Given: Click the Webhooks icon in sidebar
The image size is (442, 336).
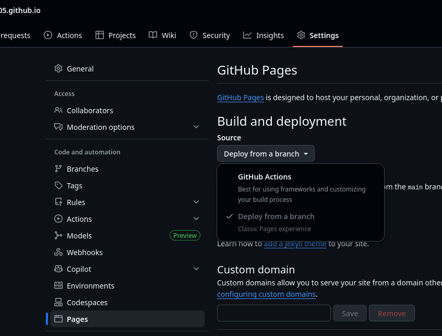Looking at the screenshot, I should pyautogui.click(x=58, y=253).
